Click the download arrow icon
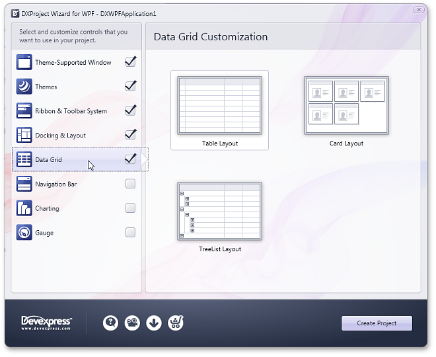The width and height of the screenshot is (436, 357). tap(154, 323)
